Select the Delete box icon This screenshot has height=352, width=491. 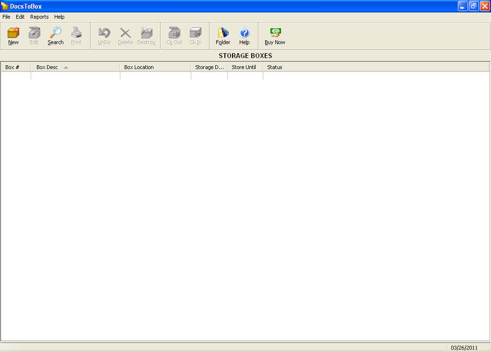(125, 35)
